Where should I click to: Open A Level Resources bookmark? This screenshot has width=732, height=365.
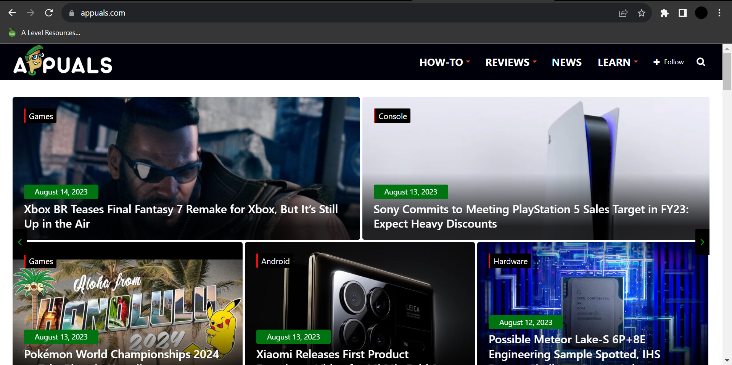(45, 33)
